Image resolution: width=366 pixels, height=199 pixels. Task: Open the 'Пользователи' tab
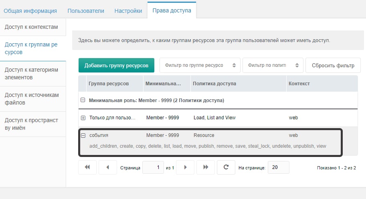[x=86, y=11]
